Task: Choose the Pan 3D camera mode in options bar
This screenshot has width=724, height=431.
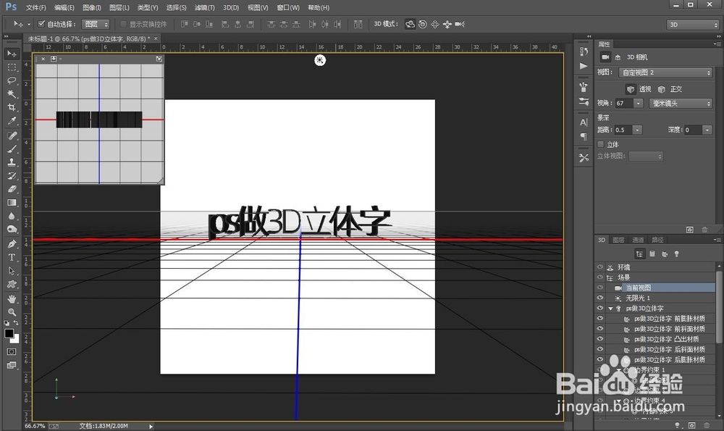Action: pyautogui.click(x=435, y=24)
